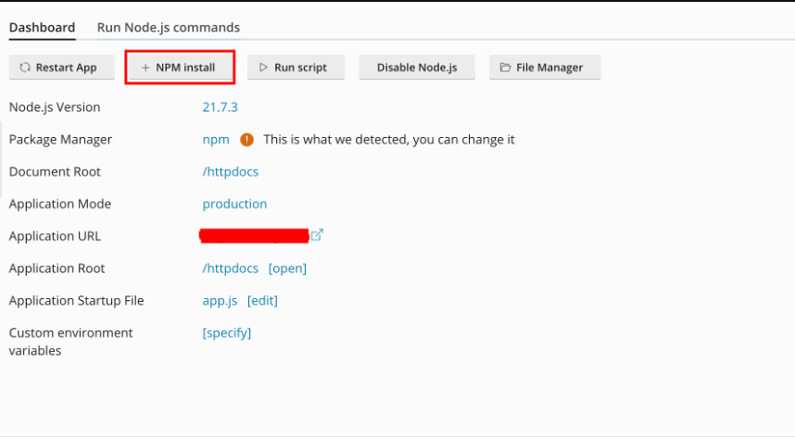Select the app.js startup file link
This screenshot has width=795, height=437.
coord(220,301)
